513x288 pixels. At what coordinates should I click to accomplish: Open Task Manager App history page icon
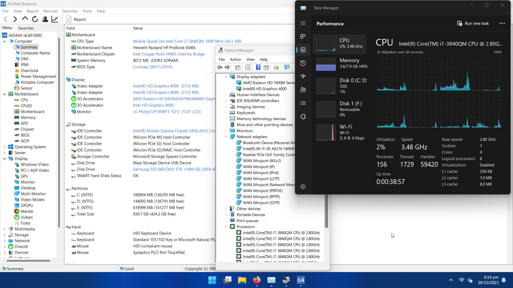point(303,63)
